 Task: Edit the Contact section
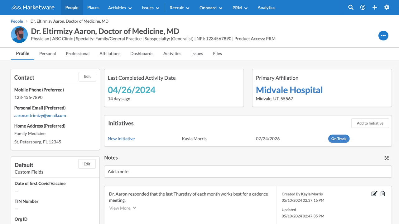click(x=87, y=77)
